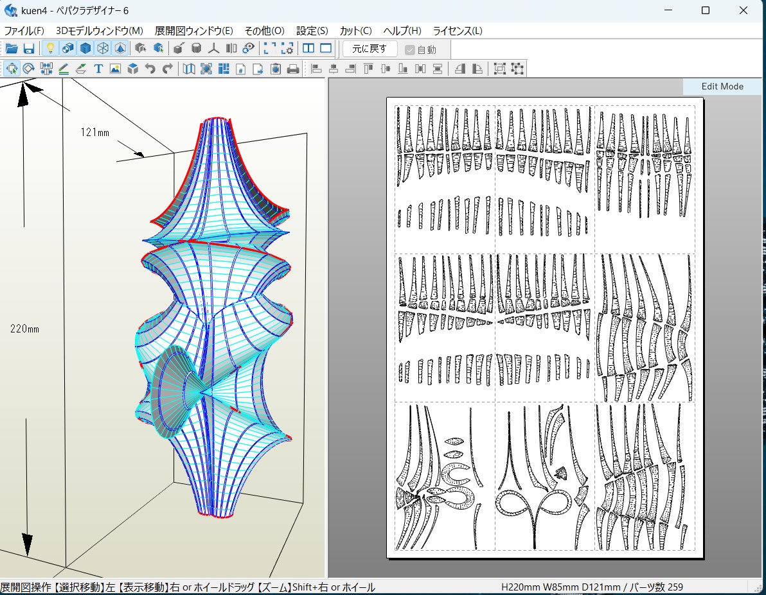Toggle texture display cube icon
Viewport: 766px width, 595px height.
68,48
